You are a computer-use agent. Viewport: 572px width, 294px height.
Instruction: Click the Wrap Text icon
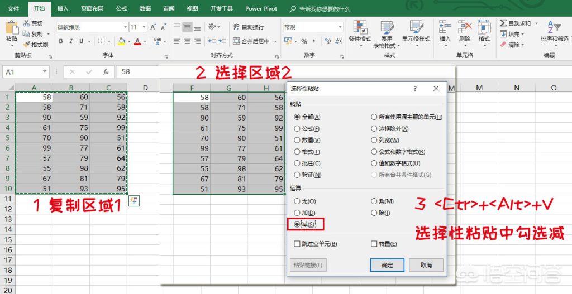[x=236, y=27]
